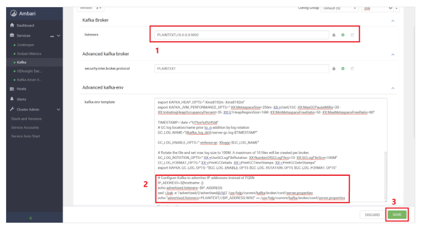Viewport: 423px width, 235px height.
Task: Click undo icon for security.inter.broker.protocol
Action: pos(352,68)
